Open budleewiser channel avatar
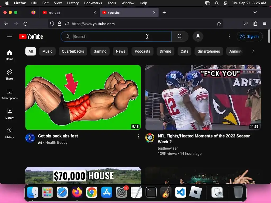This screenshot has height=203, width=271. [150, 138]
